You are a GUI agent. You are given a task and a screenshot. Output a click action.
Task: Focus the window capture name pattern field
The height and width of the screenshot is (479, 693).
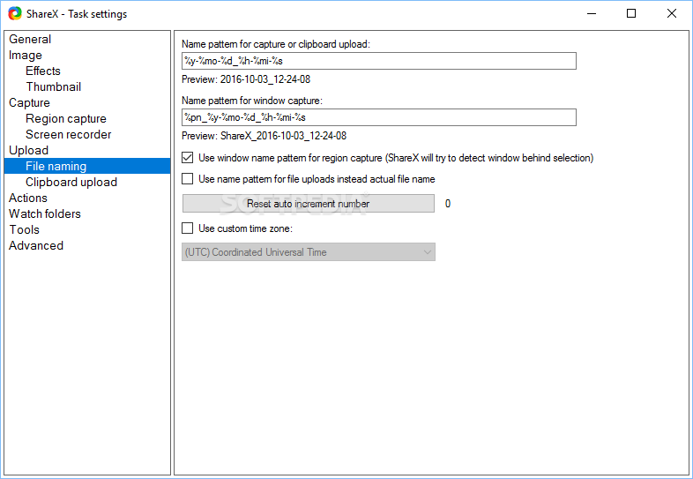[x=379, y=117]
